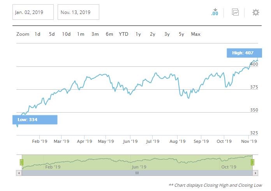Set zoom to 1d

[37, 34]
